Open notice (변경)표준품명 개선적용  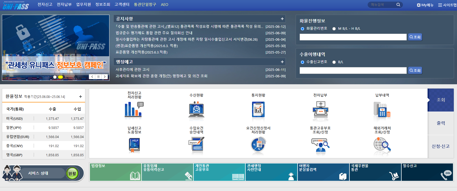point(147,46)
